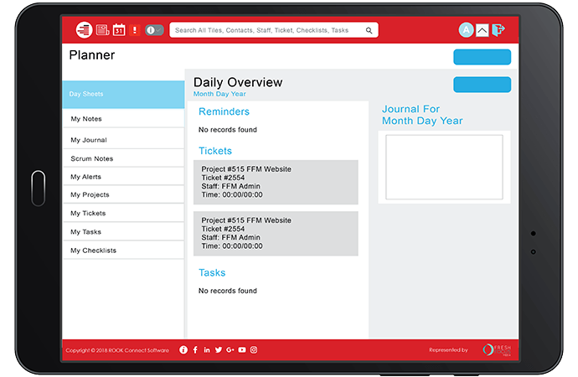Image resolution: width=578 pixels, height=377 pixels.
Task: Open the first Ticket #2554 card
Action: pos(276,183)
